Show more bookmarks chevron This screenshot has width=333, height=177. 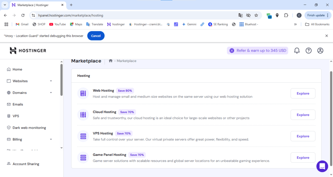[295, 24]
